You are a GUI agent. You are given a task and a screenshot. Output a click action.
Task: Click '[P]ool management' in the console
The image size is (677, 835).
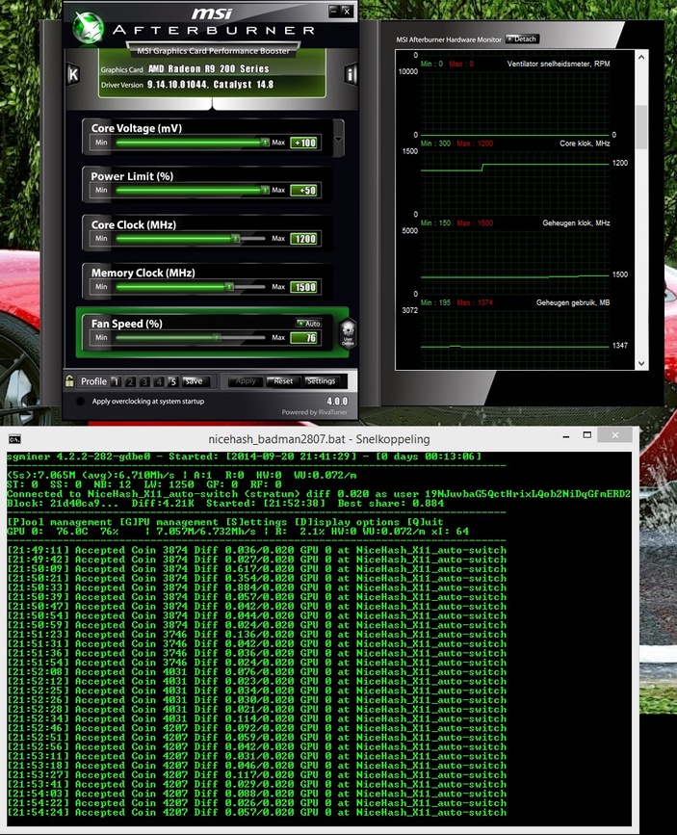point(60,522)
